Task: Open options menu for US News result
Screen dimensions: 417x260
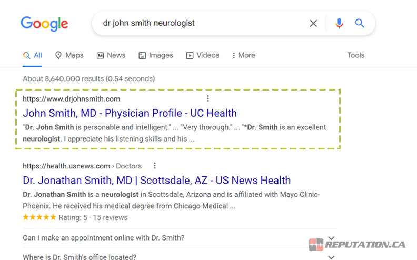Action: click(155, 166)
